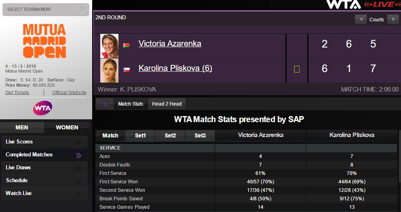
Task: Click the double-arrow back icon beside Match Stats
Action: (x=105, y=104)
